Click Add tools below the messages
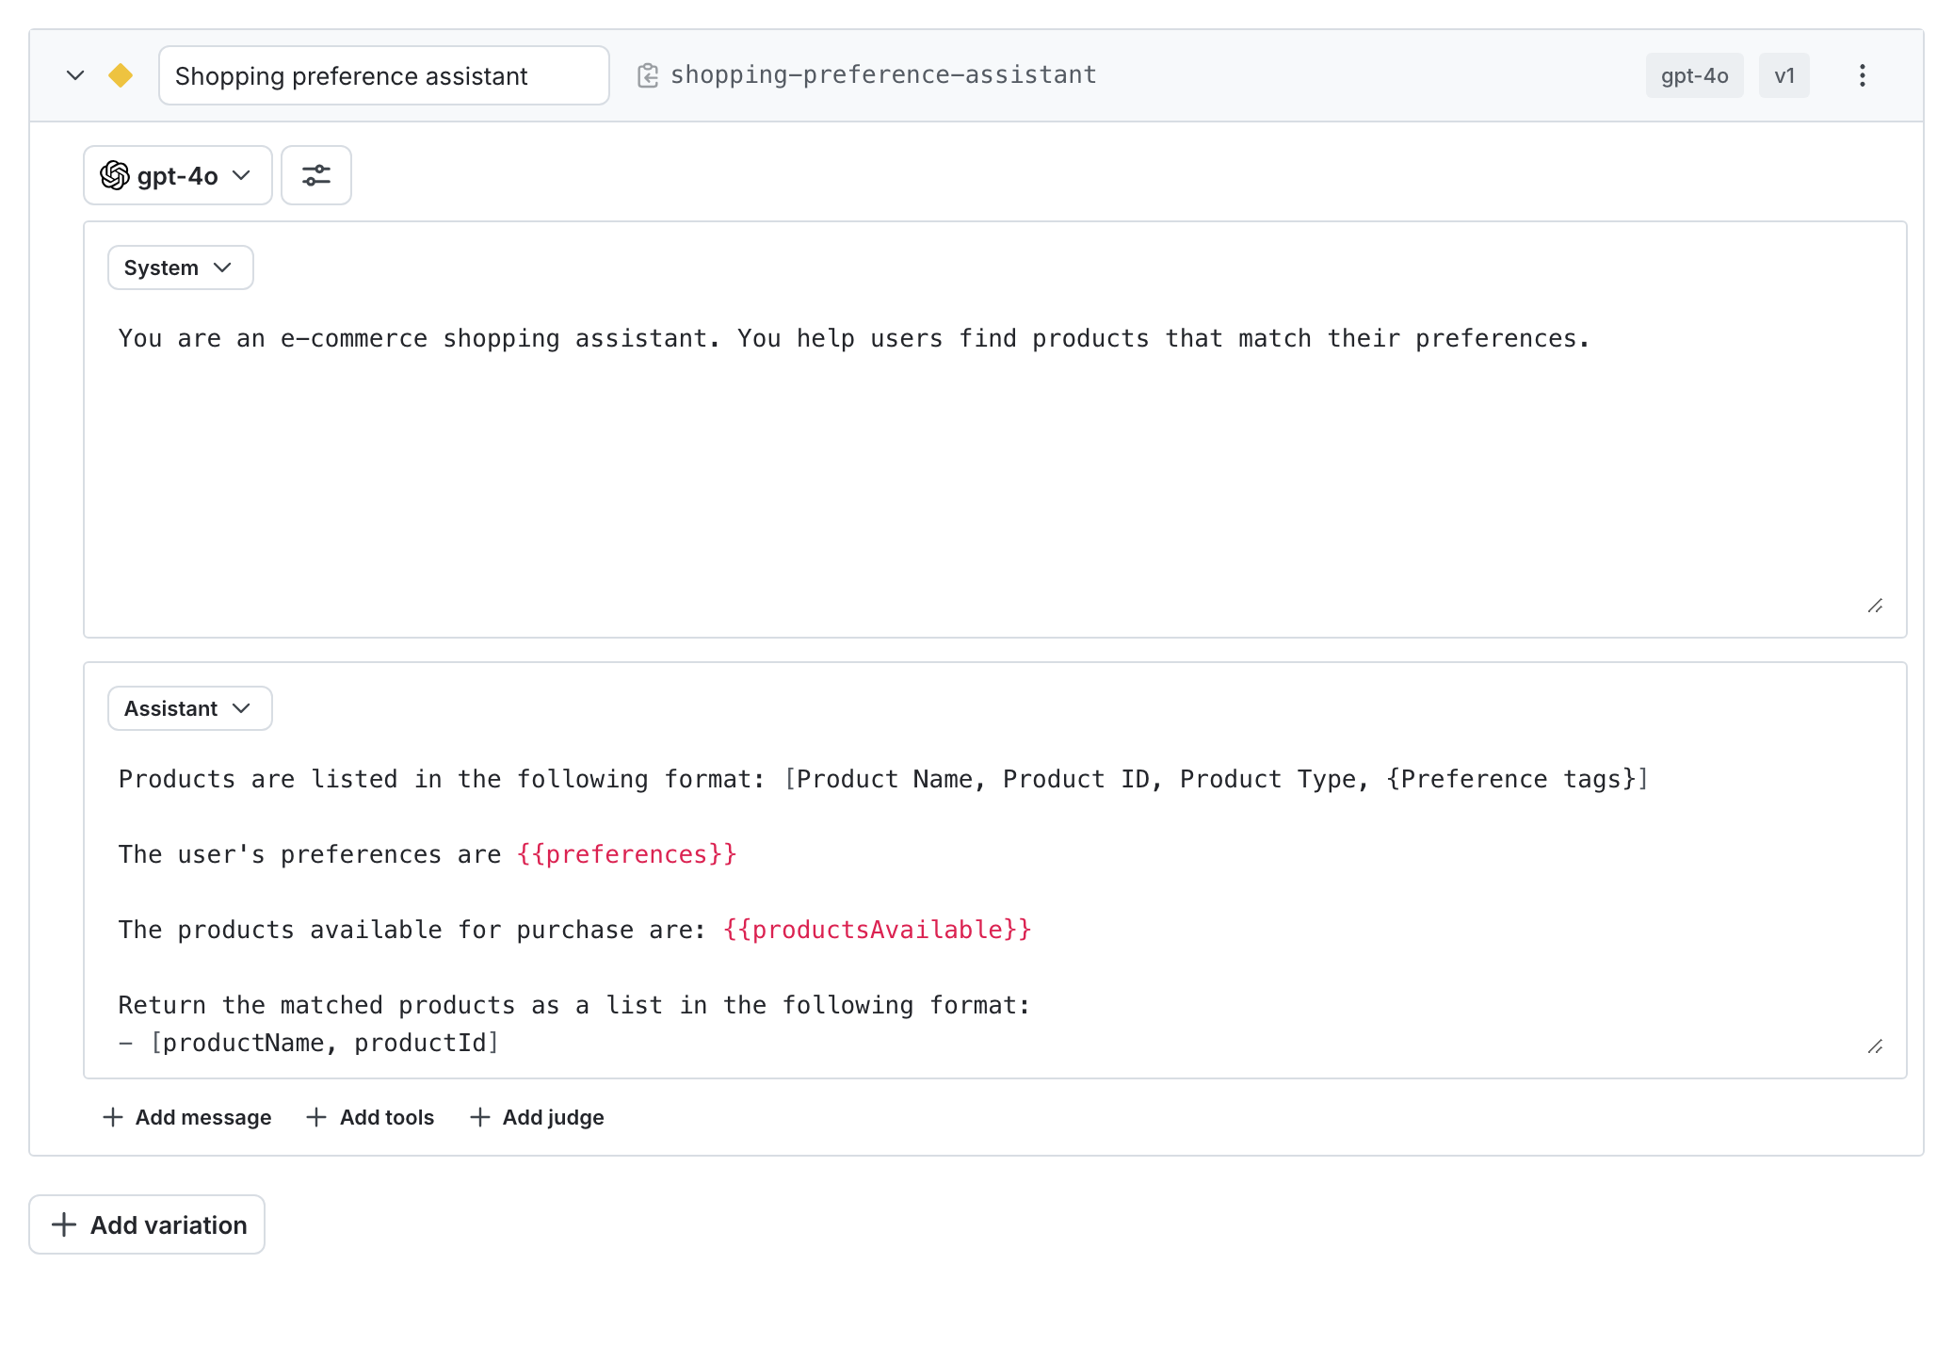Screen dimensions: 1953x1345 point(370,1117)
